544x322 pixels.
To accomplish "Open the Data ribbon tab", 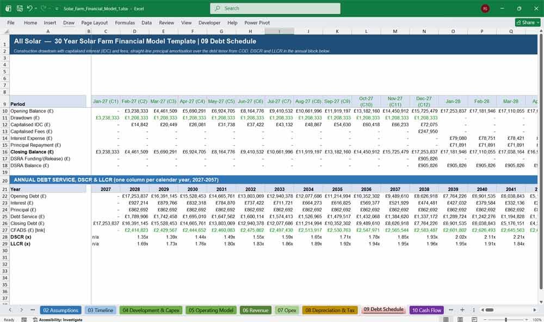I will tap(146, 22).
